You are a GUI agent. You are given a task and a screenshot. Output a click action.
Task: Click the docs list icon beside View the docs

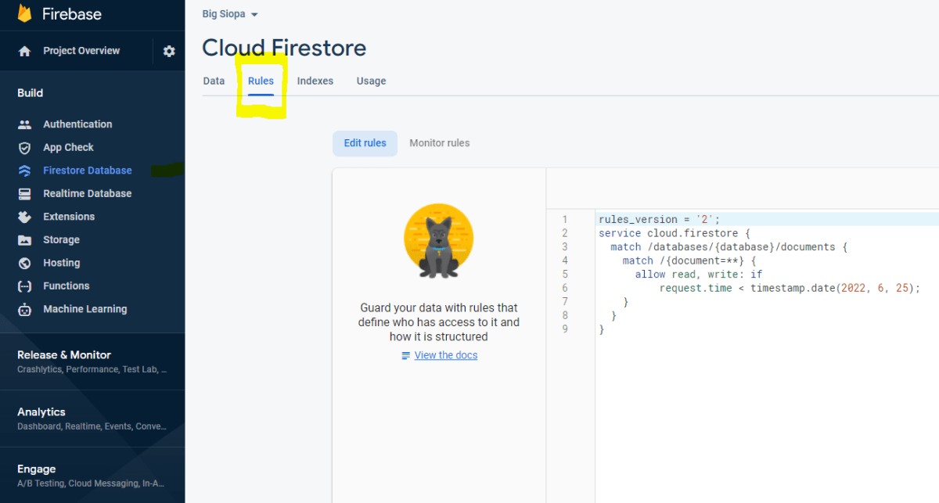click(x=405, y=355)
